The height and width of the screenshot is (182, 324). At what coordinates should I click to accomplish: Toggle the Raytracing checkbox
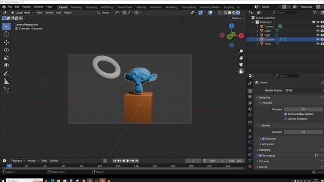260,156
